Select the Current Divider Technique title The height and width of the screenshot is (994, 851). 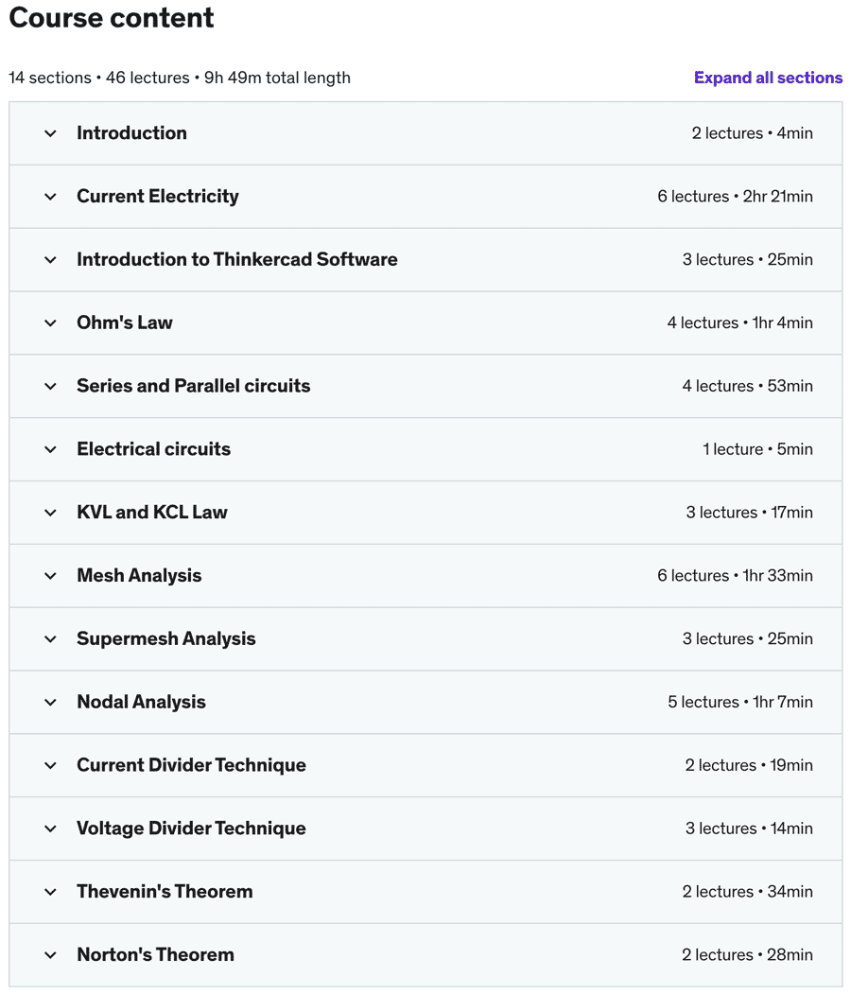191,765
